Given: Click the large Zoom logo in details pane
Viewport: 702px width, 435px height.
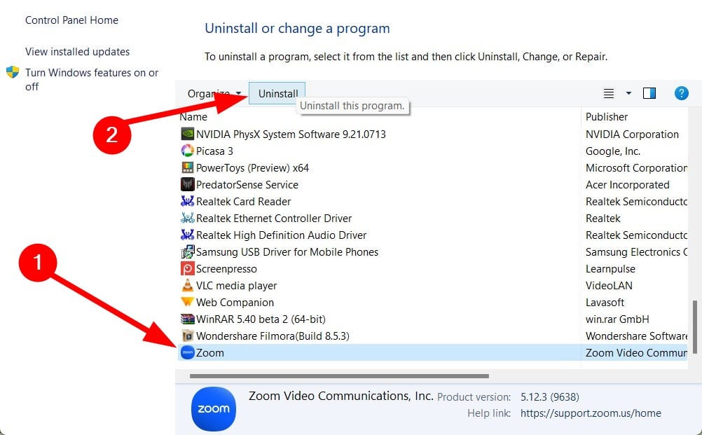Looking at the screenshot, I should click(x=214, y=408).
